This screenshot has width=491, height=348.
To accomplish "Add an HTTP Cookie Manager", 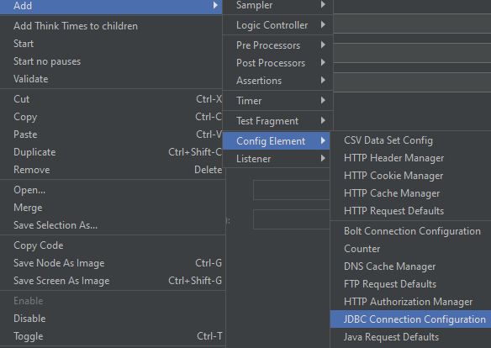I will (410, 176).
